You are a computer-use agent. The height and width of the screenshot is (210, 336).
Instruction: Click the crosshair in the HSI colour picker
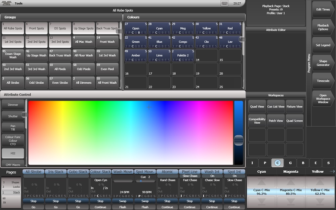(x=149, y=107)
